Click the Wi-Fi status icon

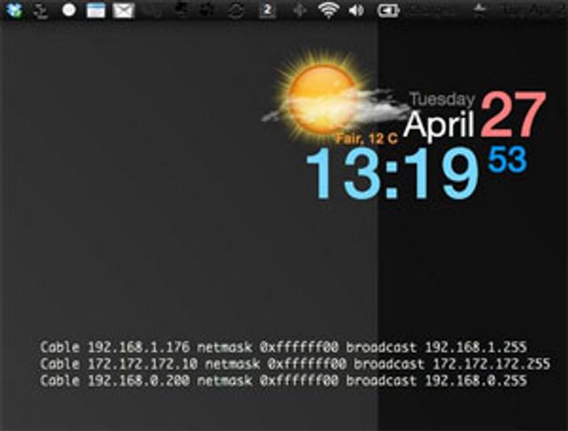(328, 10)
